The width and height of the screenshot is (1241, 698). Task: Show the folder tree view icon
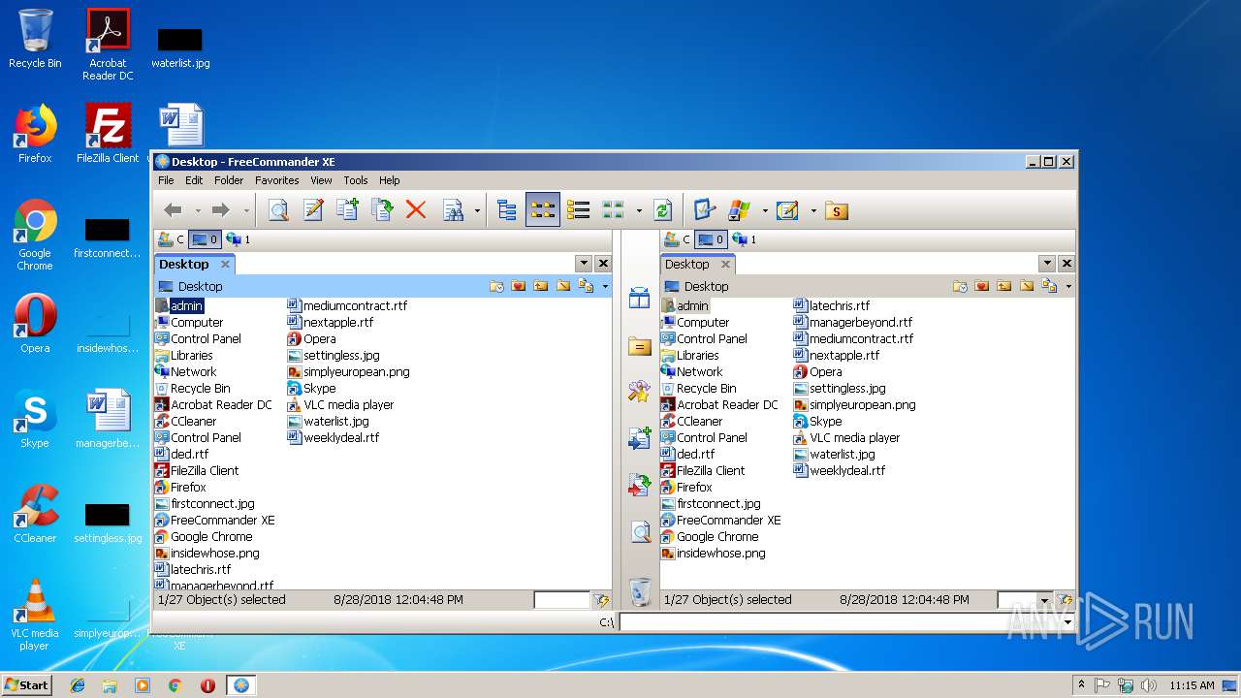click(507, 210)
